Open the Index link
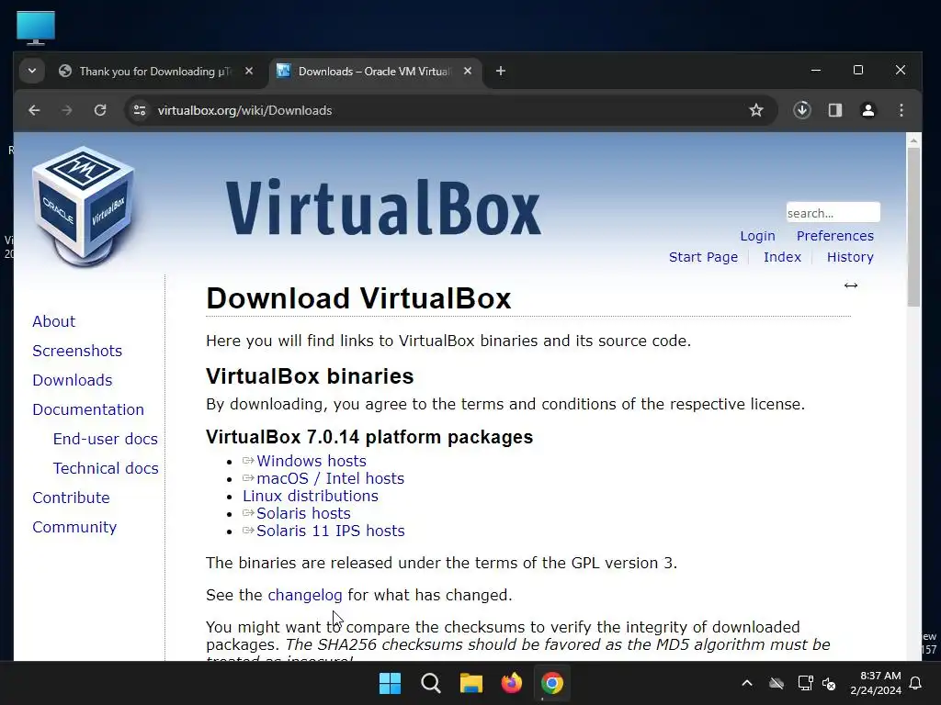 coord(782,257)
